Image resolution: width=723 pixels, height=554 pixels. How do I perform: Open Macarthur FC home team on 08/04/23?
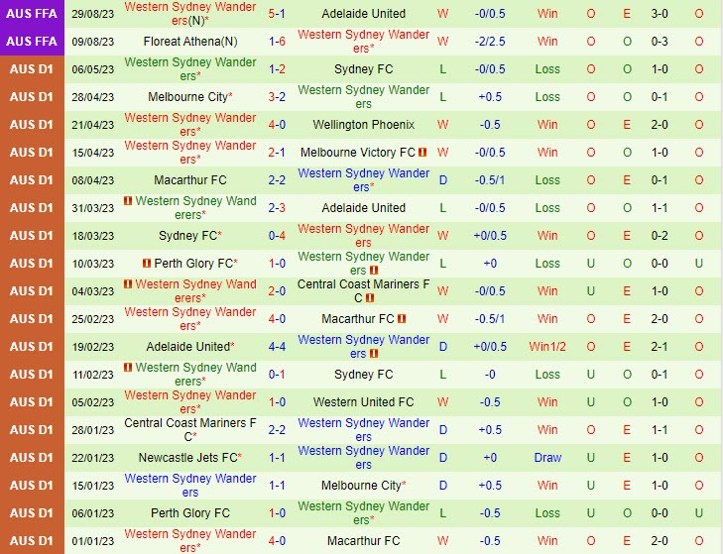[x=190, y=180]
